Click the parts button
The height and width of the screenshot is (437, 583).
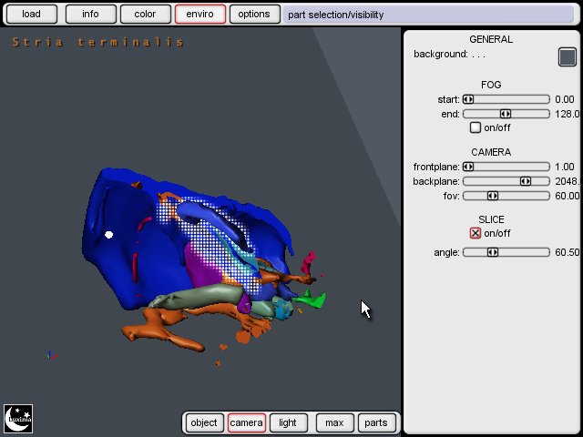(375, 422)
